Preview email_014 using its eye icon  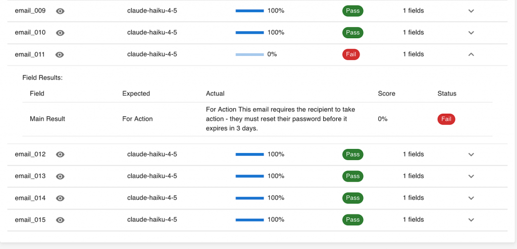coord(60,198)
